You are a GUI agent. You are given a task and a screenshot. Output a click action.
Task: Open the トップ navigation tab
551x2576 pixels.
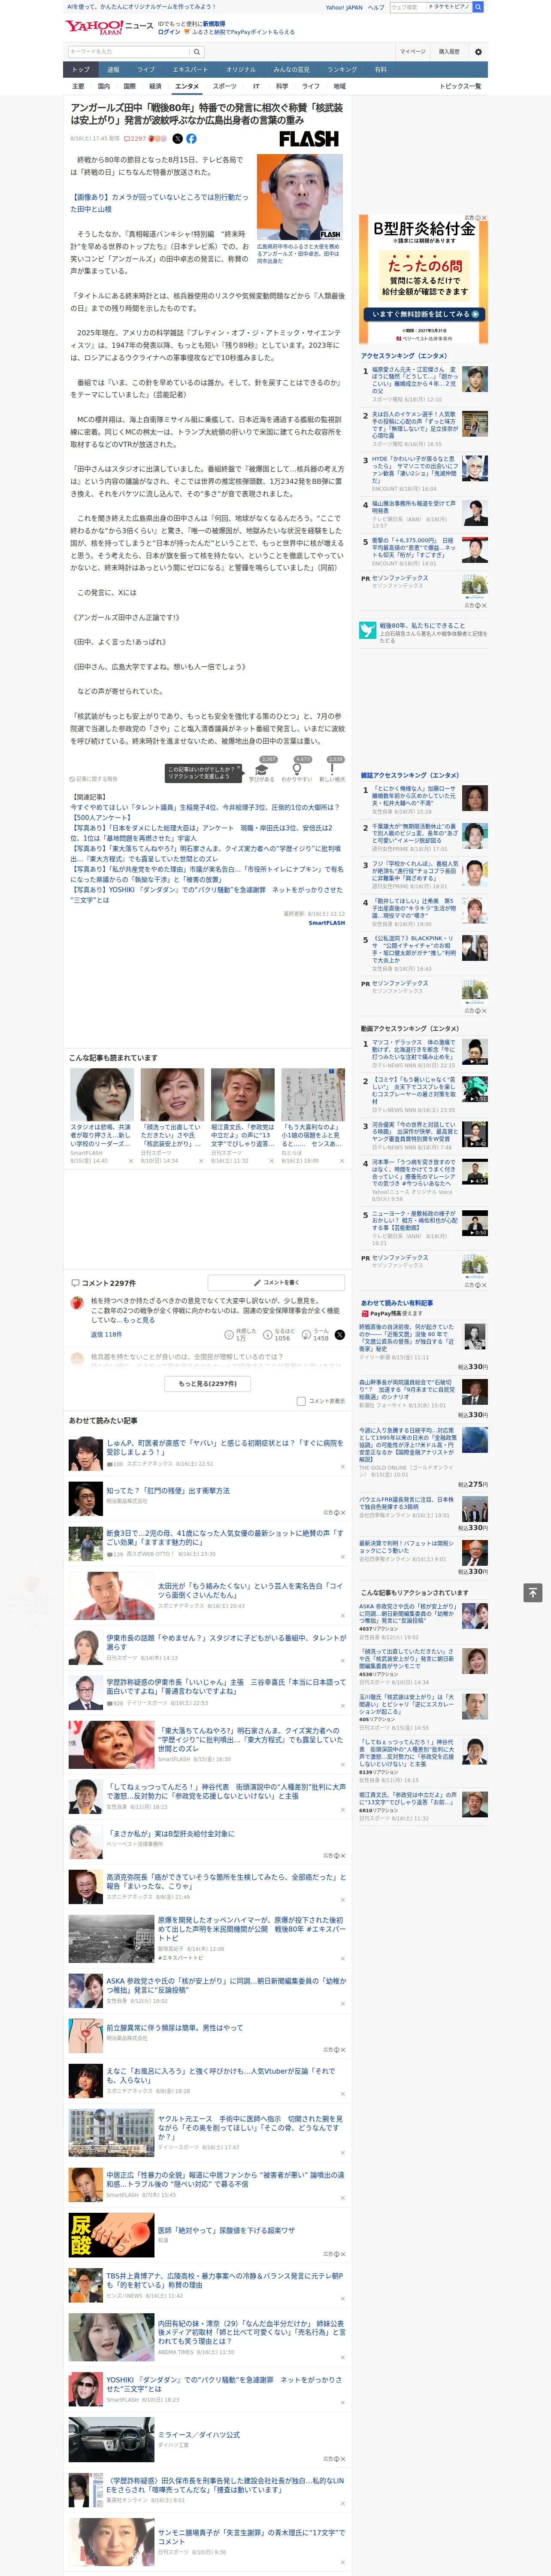click(x=81, y=70)
